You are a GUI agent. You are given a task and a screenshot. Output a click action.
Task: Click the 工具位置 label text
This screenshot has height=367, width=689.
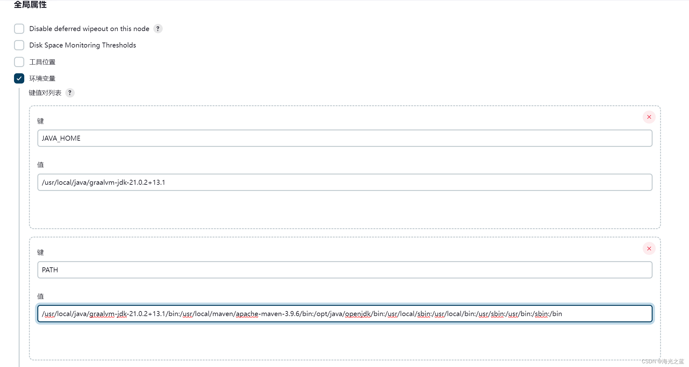tap(42, 62)
